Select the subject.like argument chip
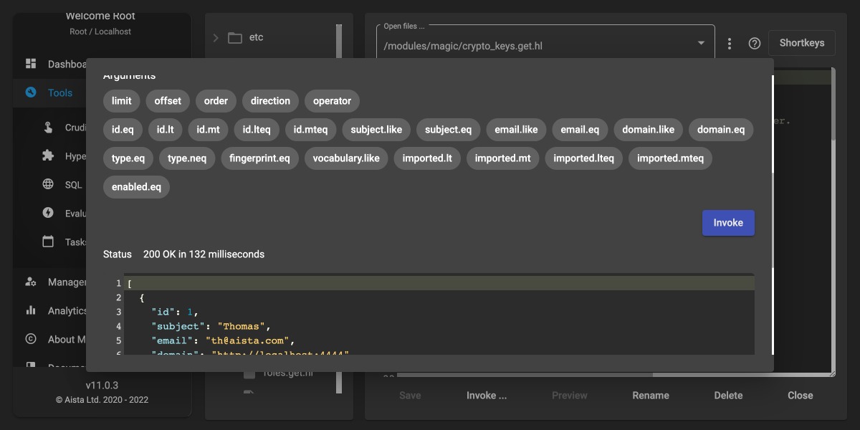This screenshot has width=860, height=430. pos(376,130)
